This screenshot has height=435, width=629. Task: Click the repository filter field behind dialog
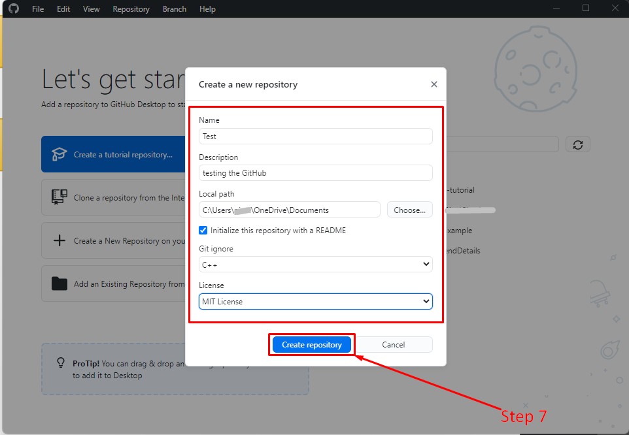pyautogui.click(x=502, y=144)
